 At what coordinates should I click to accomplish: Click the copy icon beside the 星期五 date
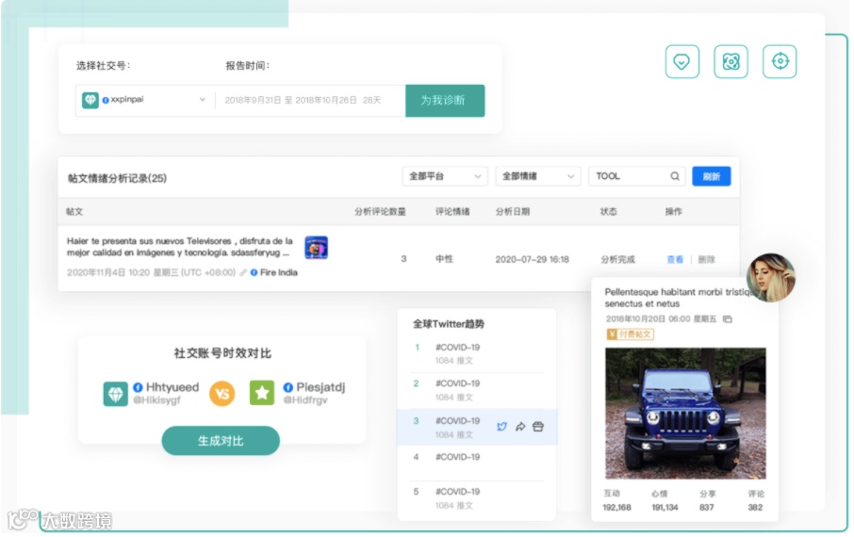727,319
